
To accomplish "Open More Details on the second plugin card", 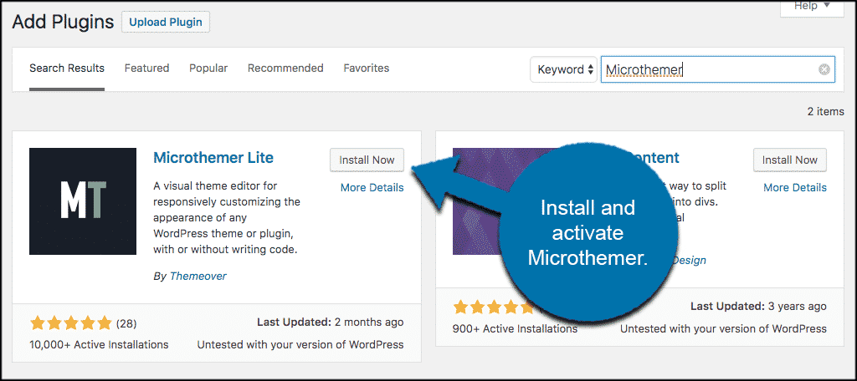I will [x=795, y=187].
